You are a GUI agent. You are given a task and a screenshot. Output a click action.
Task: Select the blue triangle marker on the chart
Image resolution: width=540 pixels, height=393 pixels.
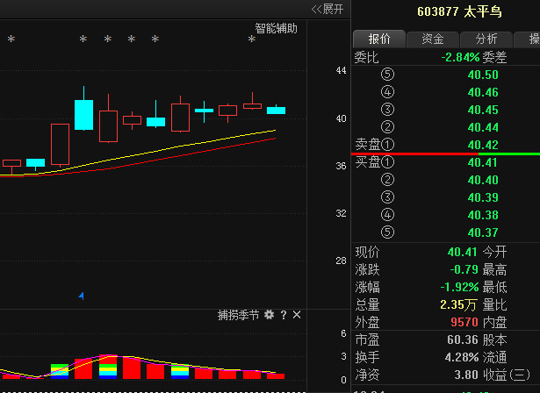click(82, 296)
